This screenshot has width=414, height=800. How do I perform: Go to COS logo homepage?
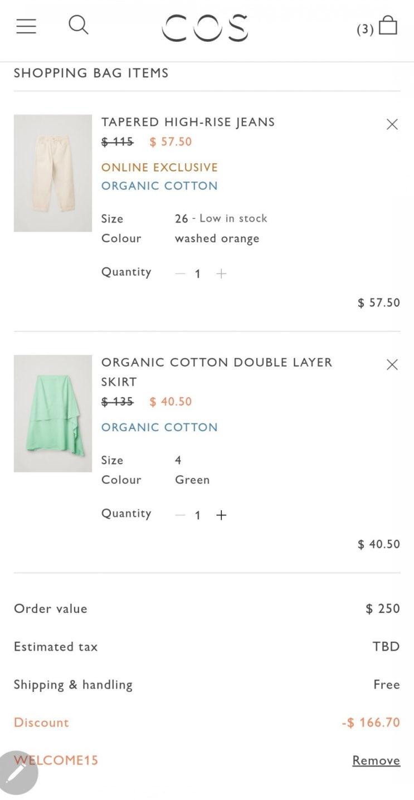coord(205,28)
